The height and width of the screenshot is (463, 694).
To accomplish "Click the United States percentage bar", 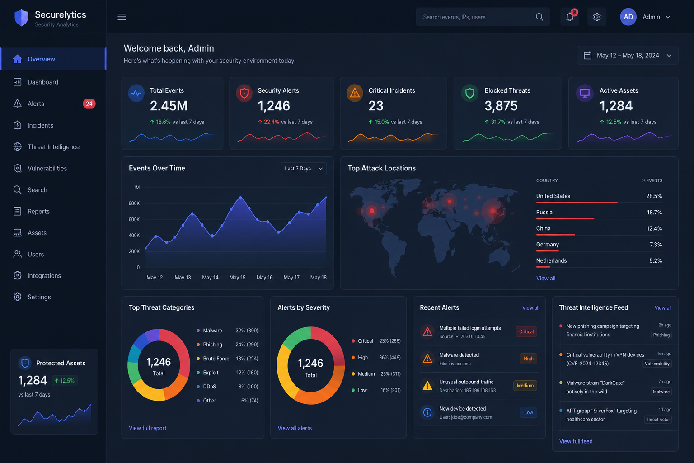I will pos(577,203).
